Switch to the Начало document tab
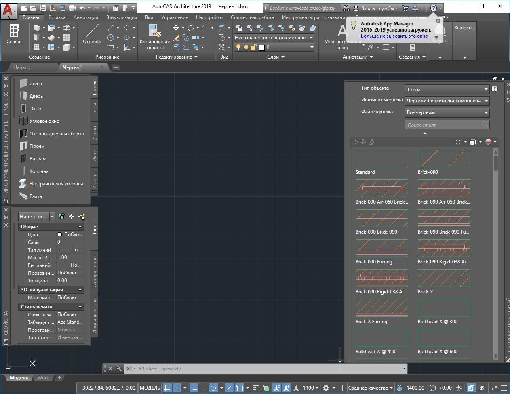510x394 pixels. pyautogui.click(x=22, y=67)
